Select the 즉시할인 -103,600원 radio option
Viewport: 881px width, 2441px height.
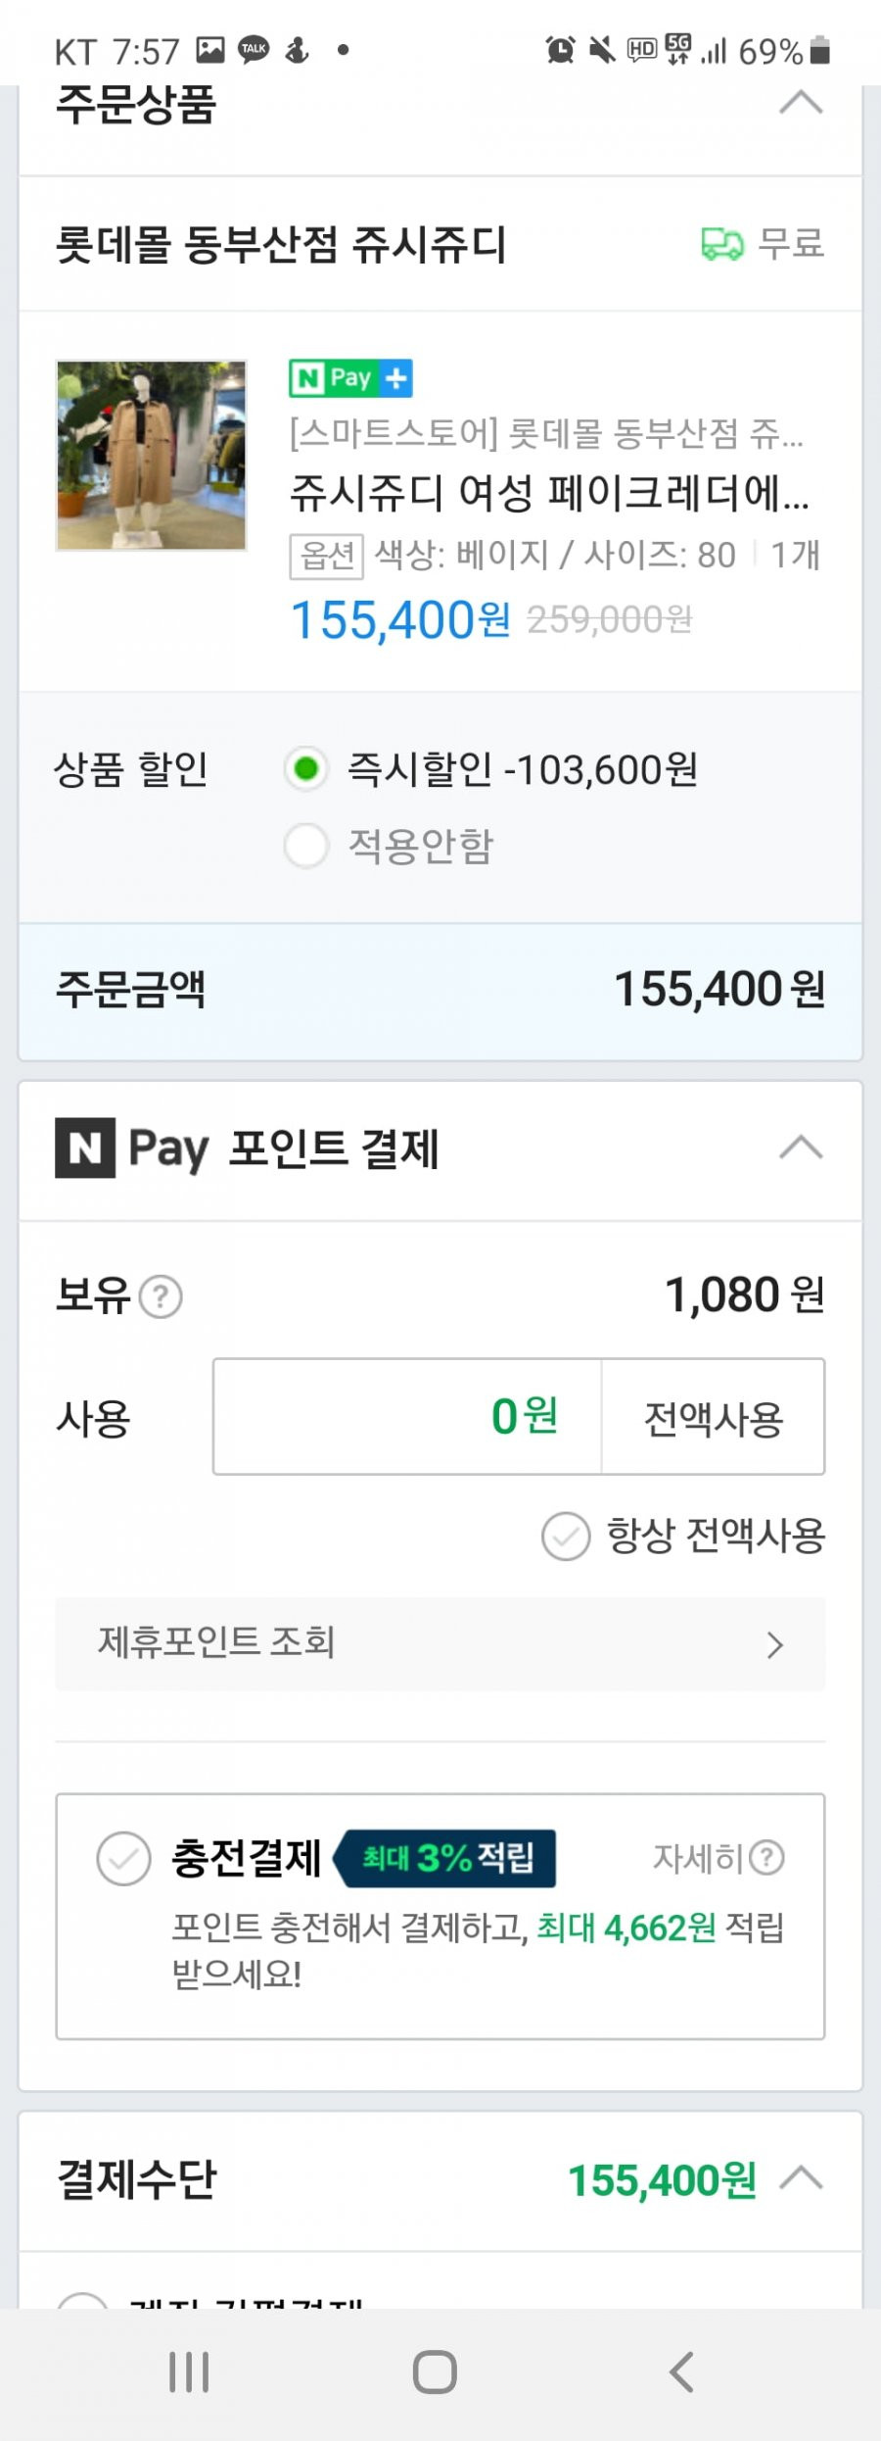pyautogui.click(x=305, y=769)
